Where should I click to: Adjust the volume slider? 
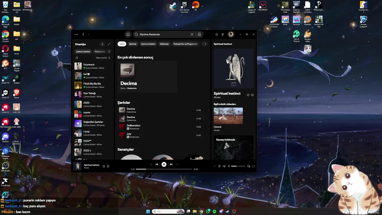tap(238, 166)
